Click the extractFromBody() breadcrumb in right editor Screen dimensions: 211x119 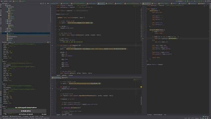(x=158, y=115)
